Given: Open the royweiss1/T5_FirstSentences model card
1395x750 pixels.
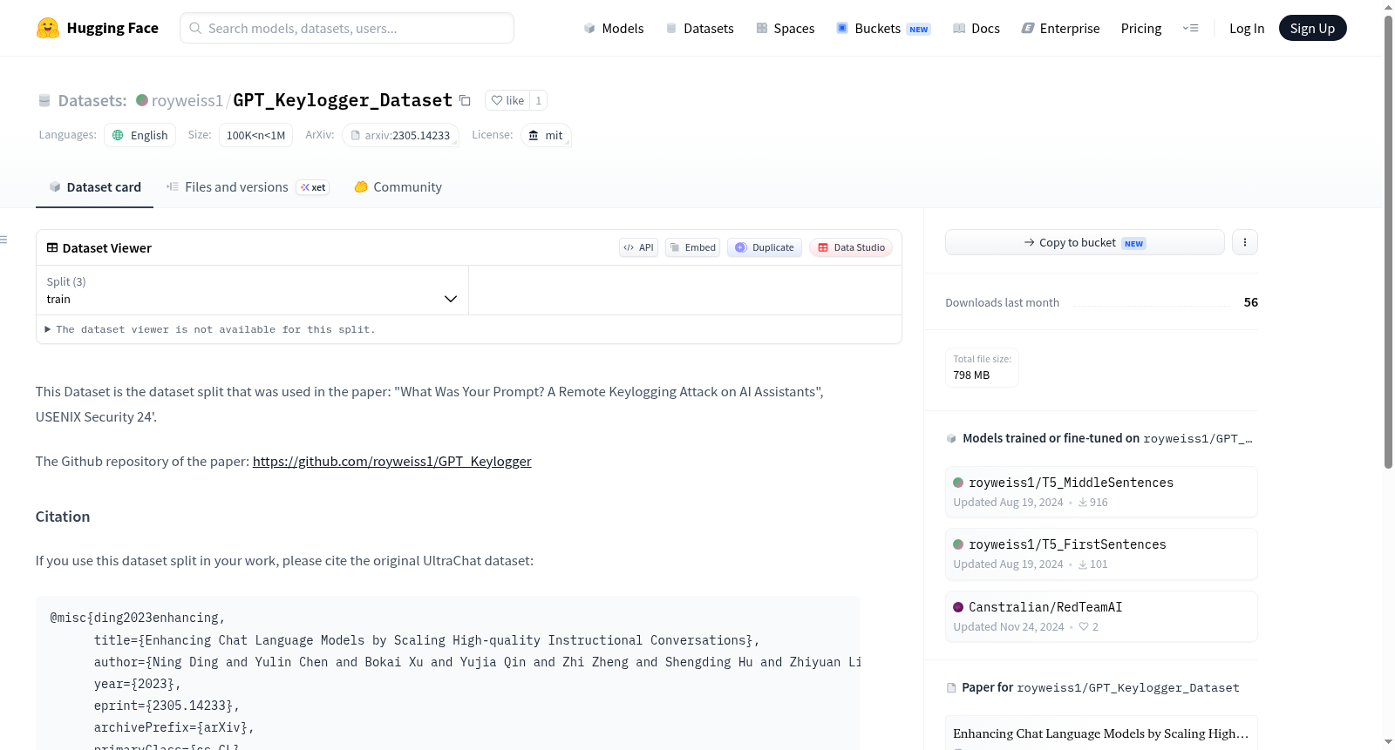Looking at the screenshot, I should coord(1101,554).
